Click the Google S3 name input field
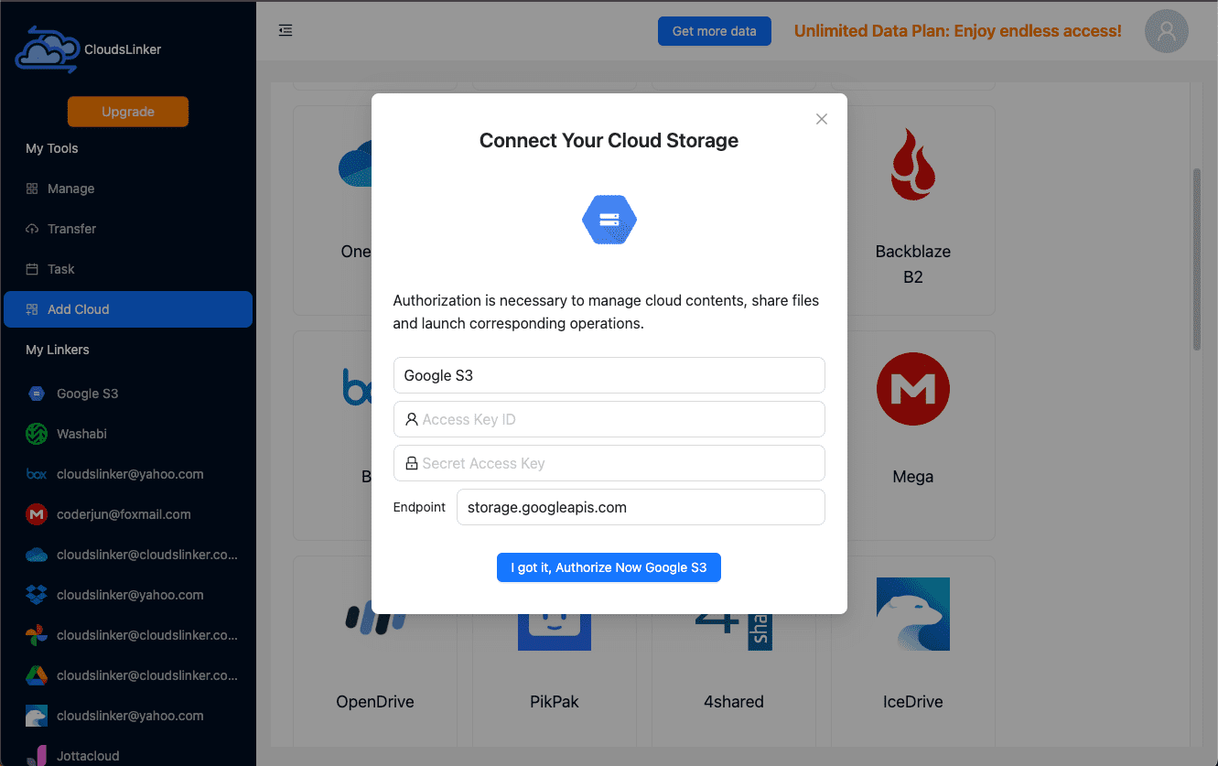Screen dimensions: 1218x766 pyautogui.click(x=609, y=375)
